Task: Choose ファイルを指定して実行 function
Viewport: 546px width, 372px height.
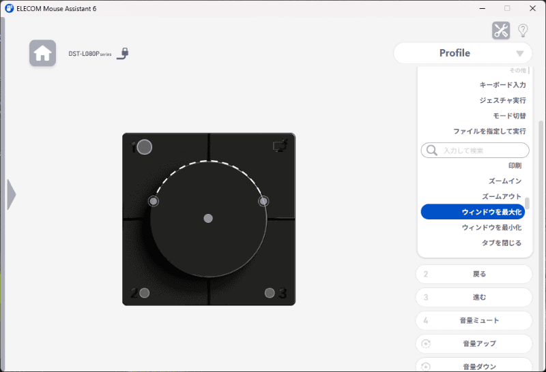Action: (x=489, y=131)
